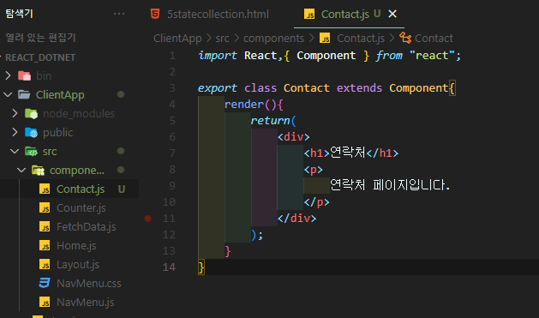
Task: Click line number 14 in gutter
Action: [169, 267]
